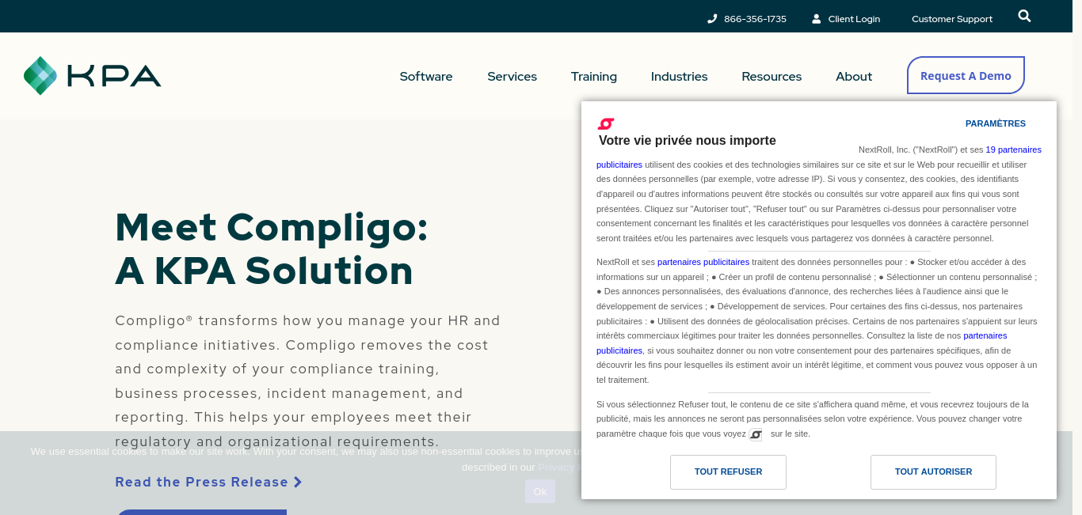Click the phone handset icon
This screenshot has width=1082, height=515.
[712, 19]
